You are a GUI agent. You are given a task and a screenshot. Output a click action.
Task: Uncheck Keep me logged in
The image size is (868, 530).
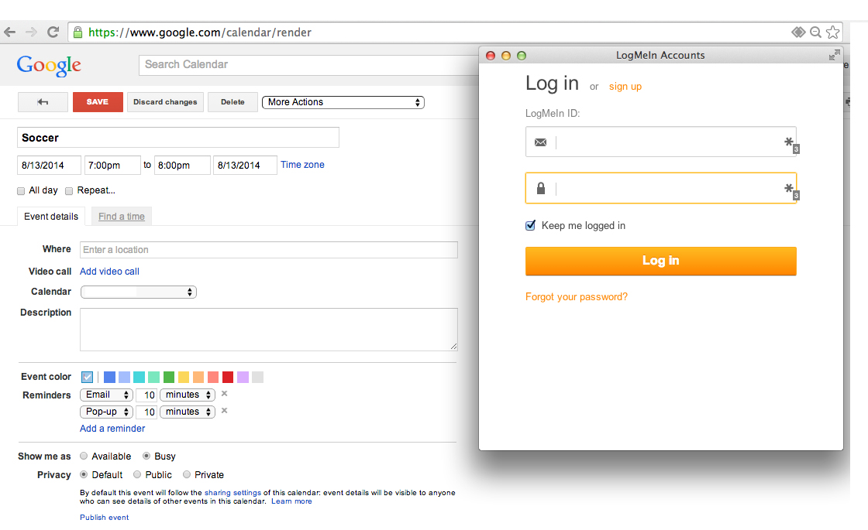[531, 226]
